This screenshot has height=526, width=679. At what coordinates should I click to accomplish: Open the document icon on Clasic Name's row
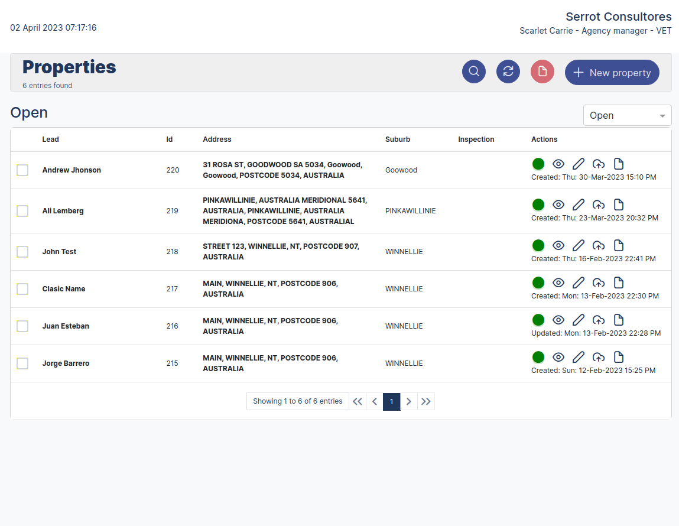[x=619, y=283]
